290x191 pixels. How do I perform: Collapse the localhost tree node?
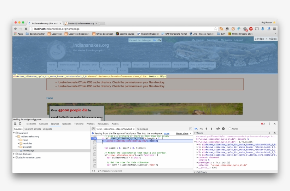point(14,133)
